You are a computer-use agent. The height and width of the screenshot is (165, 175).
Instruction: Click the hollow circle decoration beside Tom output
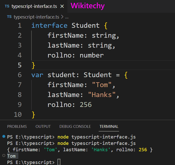(4, 156)
